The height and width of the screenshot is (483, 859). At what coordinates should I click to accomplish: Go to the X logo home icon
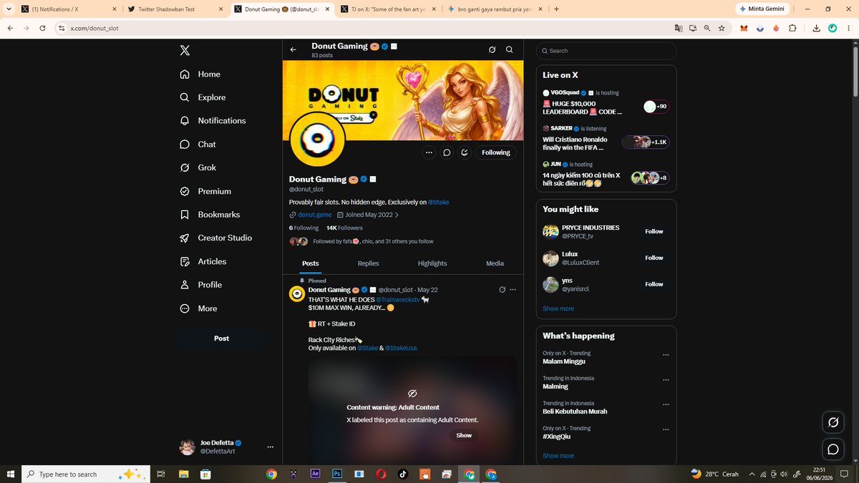click(x=185, y=50)
